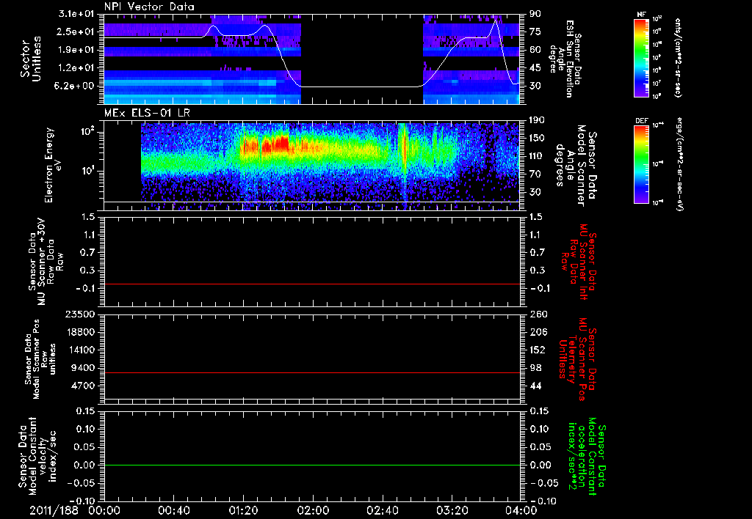Click the 70 scanner angle tick label
Viewport: 752px width, 519px height.
[x=535, y=174]
